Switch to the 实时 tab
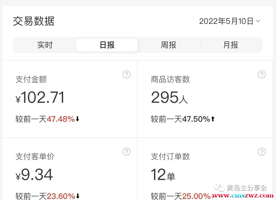 [x=45, y=45]
